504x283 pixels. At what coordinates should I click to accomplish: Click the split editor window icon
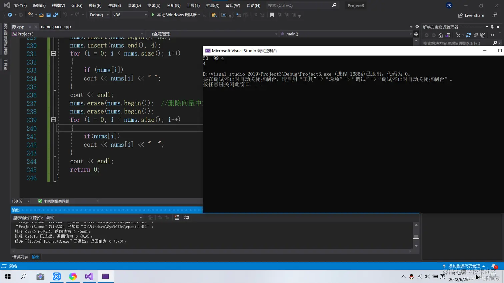416,34
